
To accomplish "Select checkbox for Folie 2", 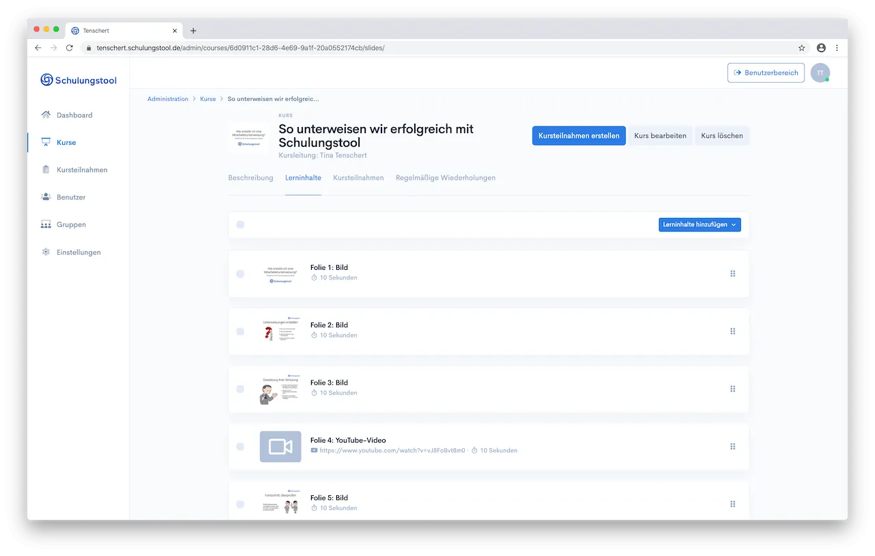I will (240, 331).
